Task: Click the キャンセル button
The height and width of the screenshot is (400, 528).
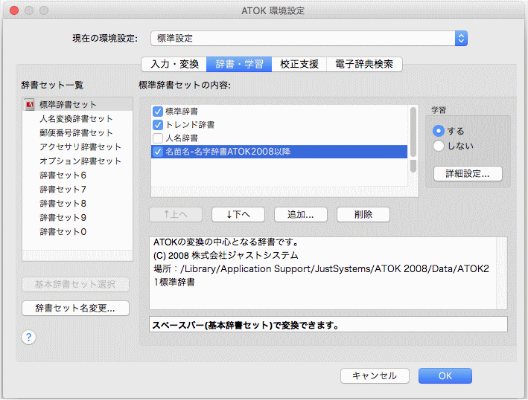Action: [x=375, y=375]
